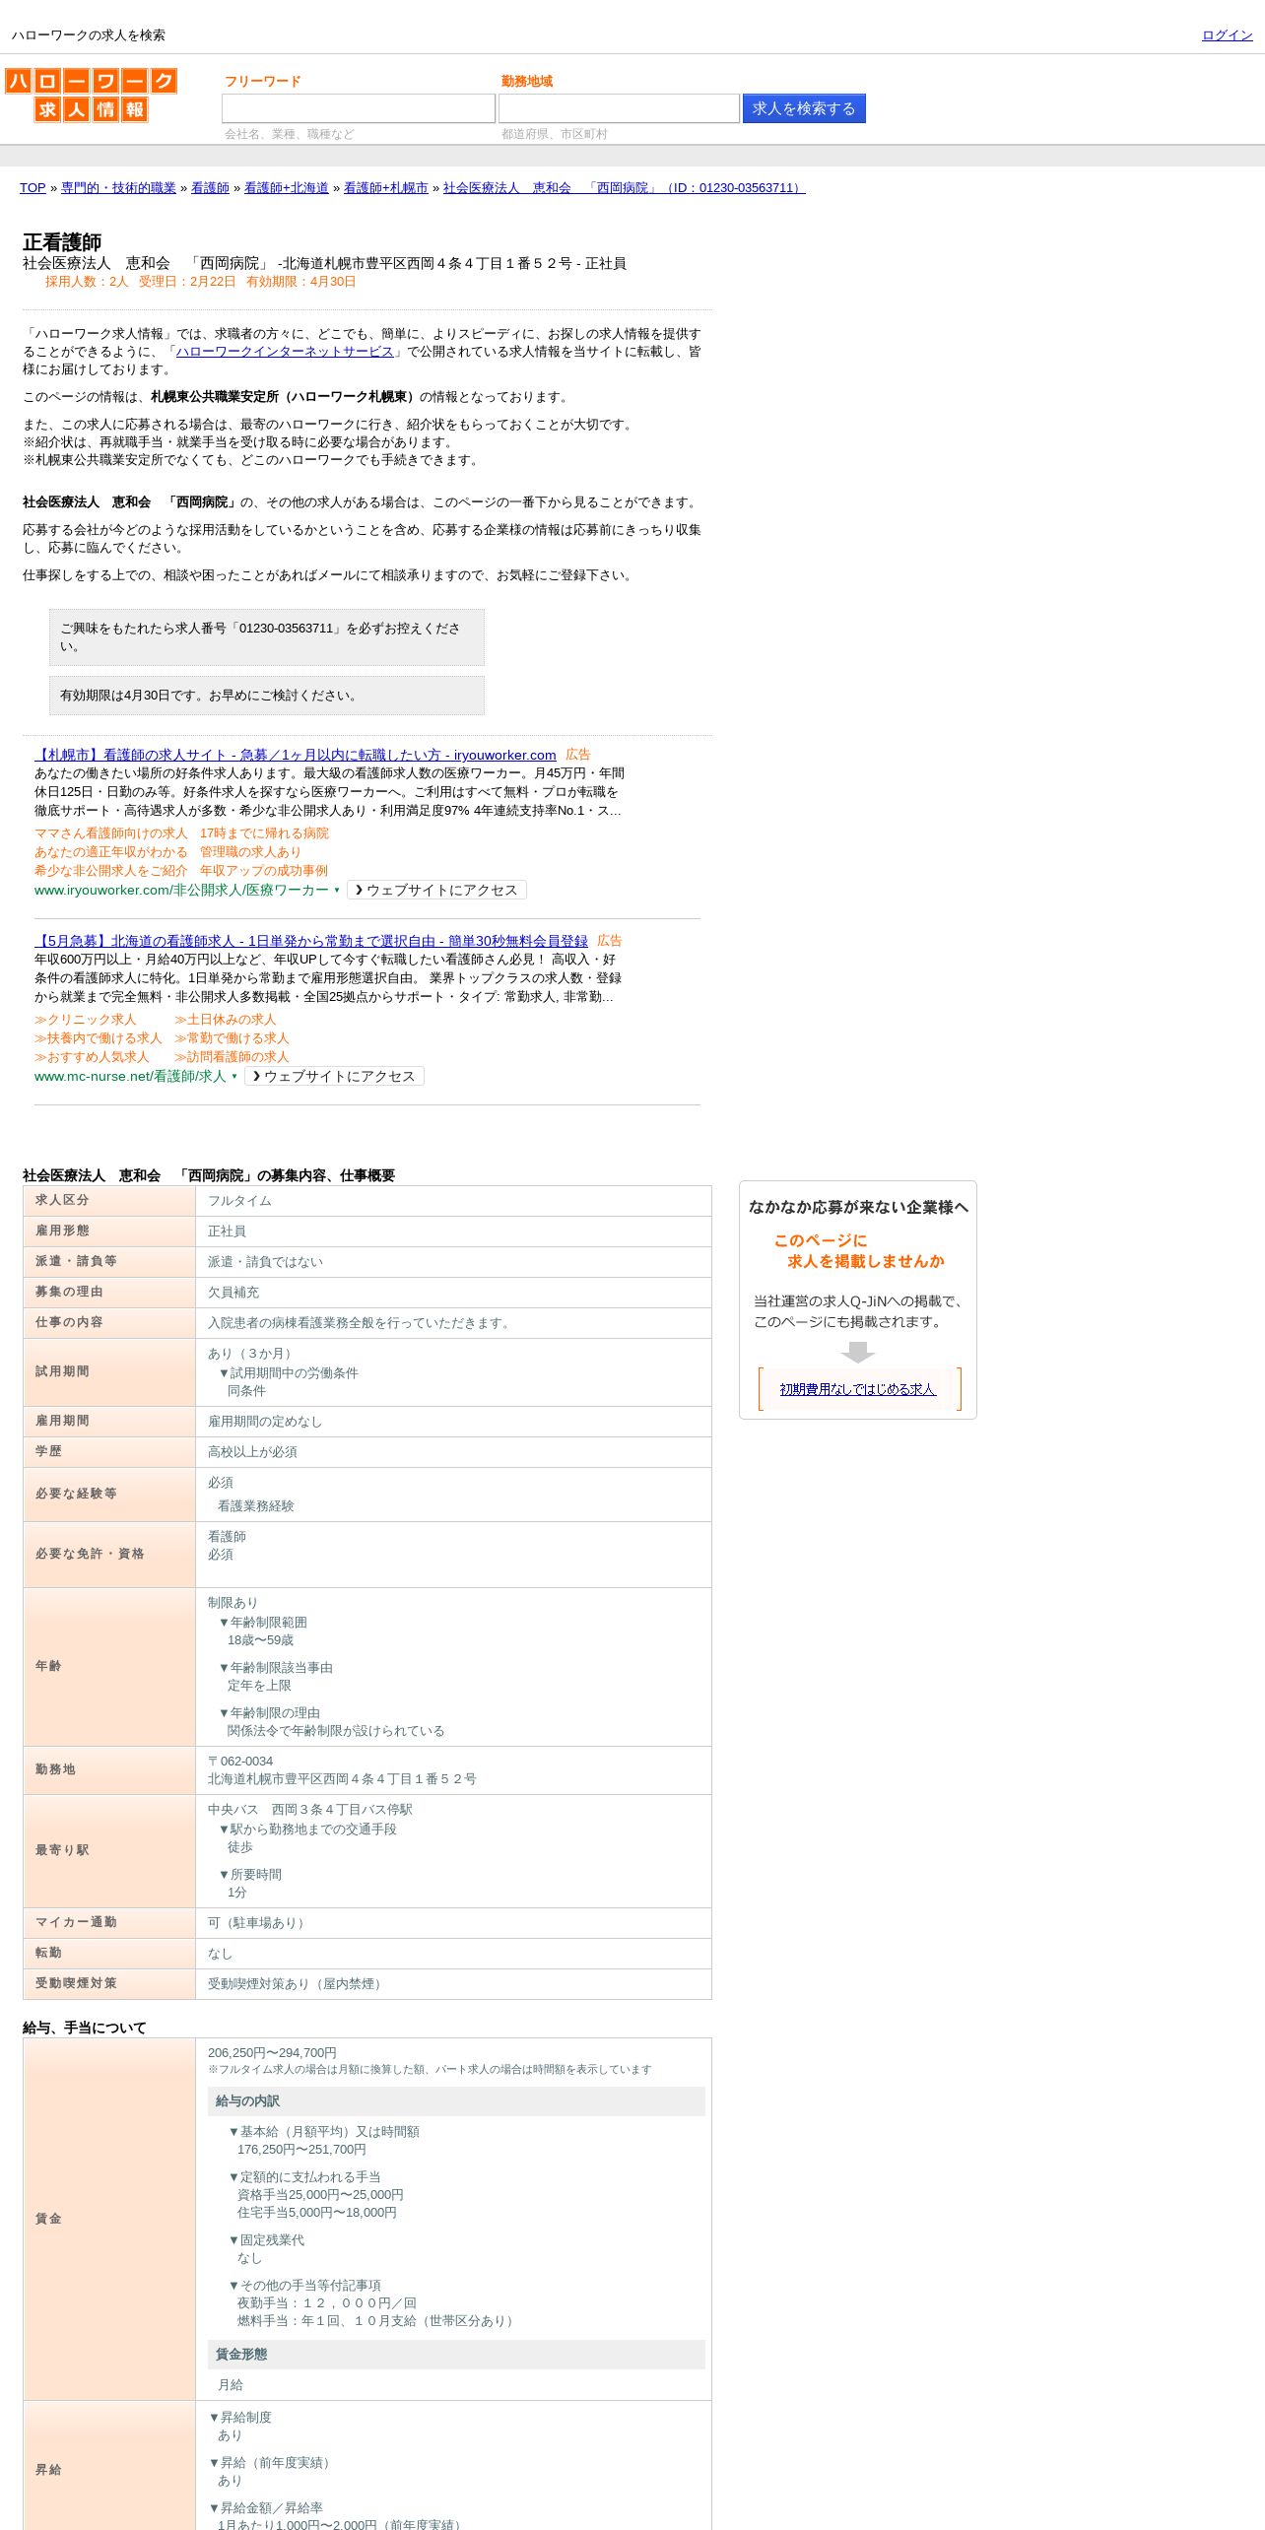Focus the フリーワード input field
The image size is (1265, 2530).
point(359,108)
